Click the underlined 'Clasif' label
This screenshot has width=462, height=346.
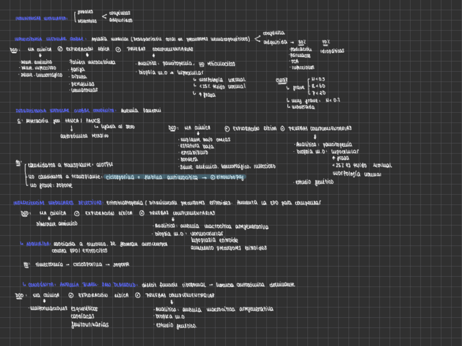coord(282,80)
